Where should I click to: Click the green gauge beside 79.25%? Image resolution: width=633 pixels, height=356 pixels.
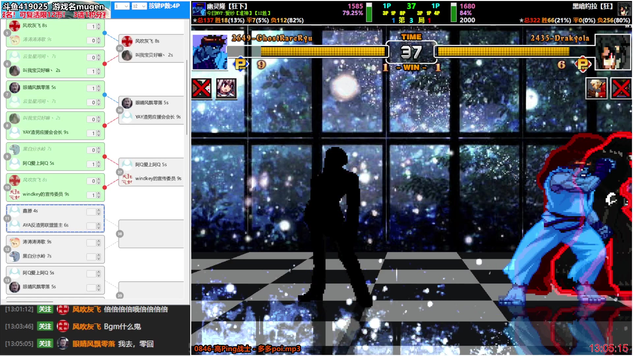click(369, 13)
